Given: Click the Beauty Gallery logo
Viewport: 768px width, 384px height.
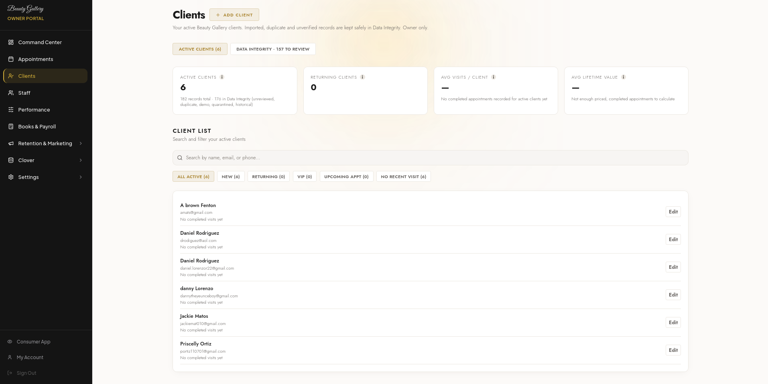Looking at the screenshot, I should point(26,9).
